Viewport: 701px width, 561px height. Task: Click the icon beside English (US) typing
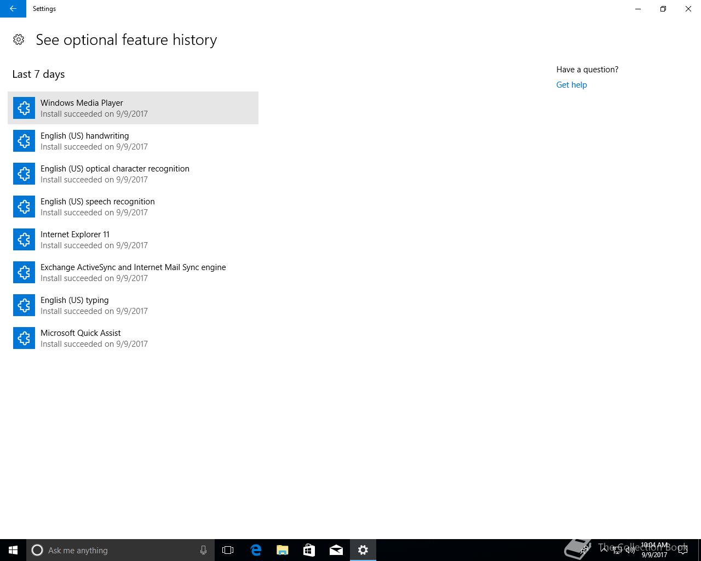click(x=24, y=305)
